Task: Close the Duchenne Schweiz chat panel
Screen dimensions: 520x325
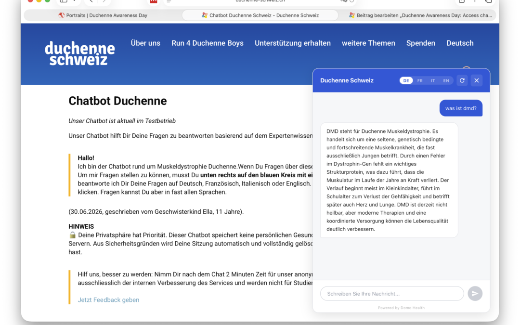Action: click(x=477, y=80)
